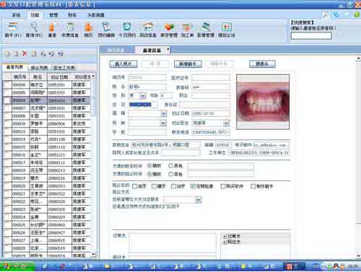Click the 过敏史 allergy history text area

(173, 242)
